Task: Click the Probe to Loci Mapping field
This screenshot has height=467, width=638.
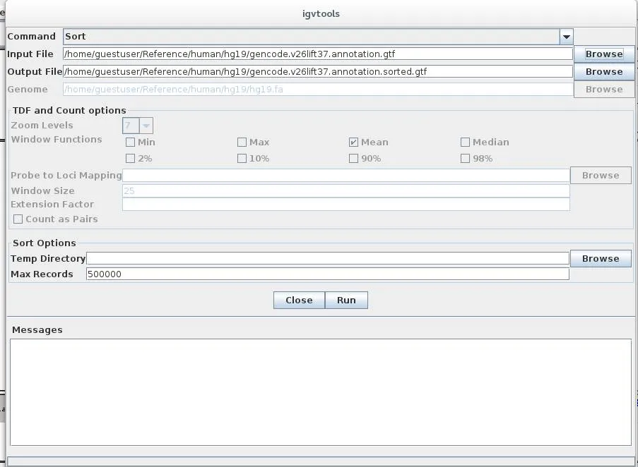Action: click(346, 176)
